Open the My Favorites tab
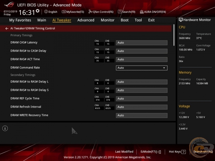The height and width of the screenshot is (161, 215). (20, 20)
